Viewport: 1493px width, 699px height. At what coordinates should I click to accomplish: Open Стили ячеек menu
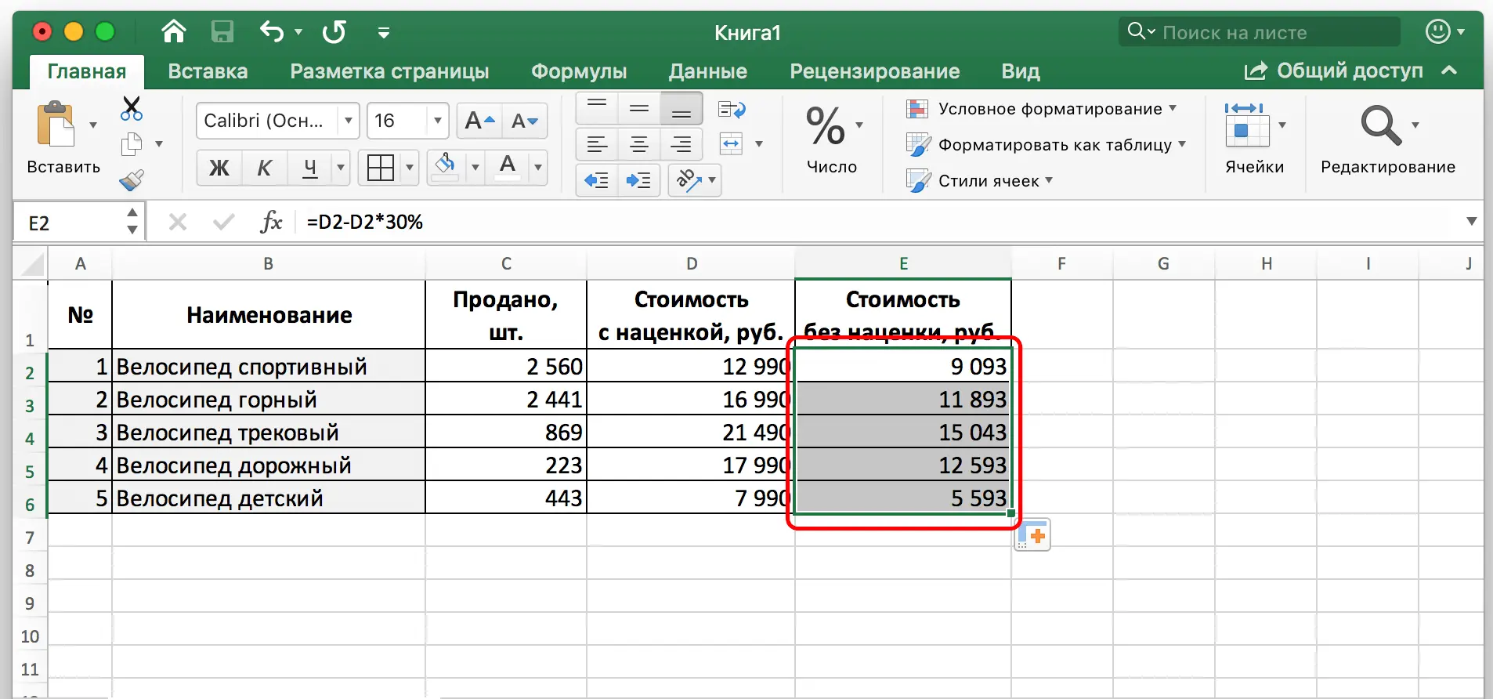click(979, 181)
